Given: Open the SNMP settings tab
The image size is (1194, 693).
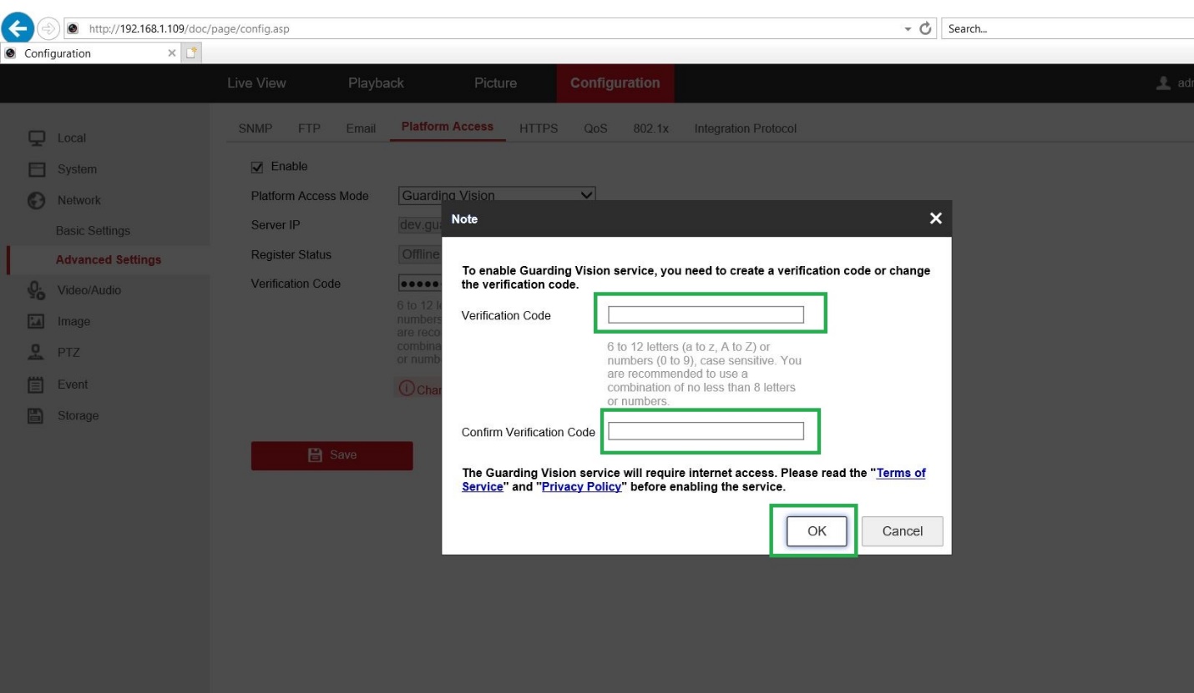Looking at the screenshot, I should pos(255,128).
